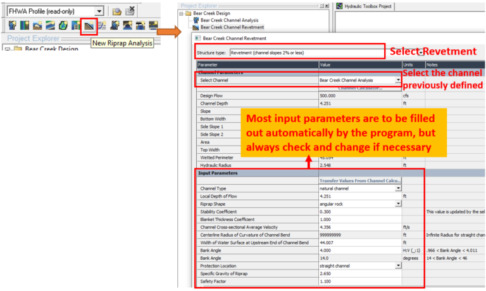Select Bear Creek Channel Analysis tree item
Screen dimensions: 486x291
tap(228, 20)
